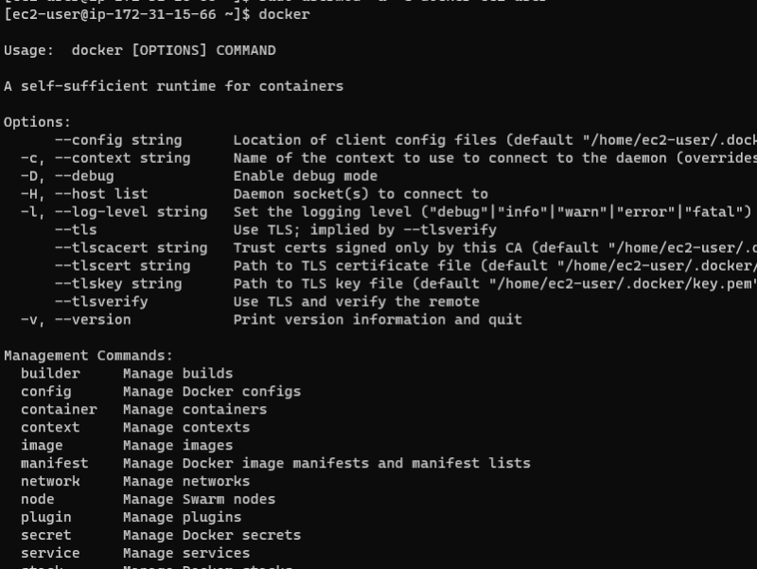
Task: Click the 'config' management command name
Action: tap(45, 391)
